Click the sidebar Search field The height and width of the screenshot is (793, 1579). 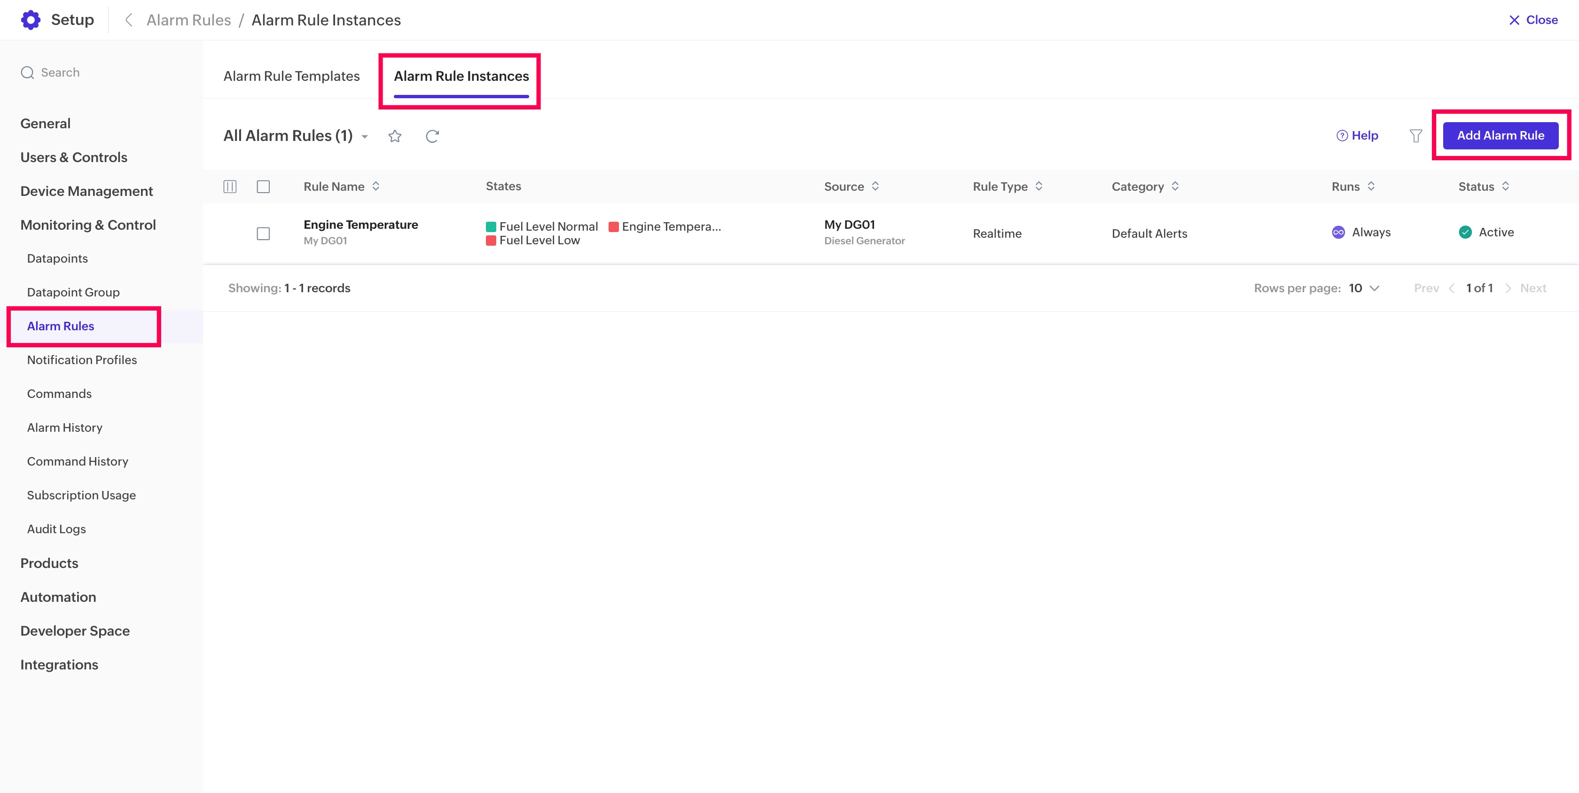pyautogui.click(x=60, y=73)
